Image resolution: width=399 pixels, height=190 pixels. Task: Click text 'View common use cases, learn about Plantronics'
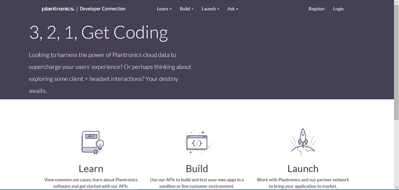[x=91, y=180]
